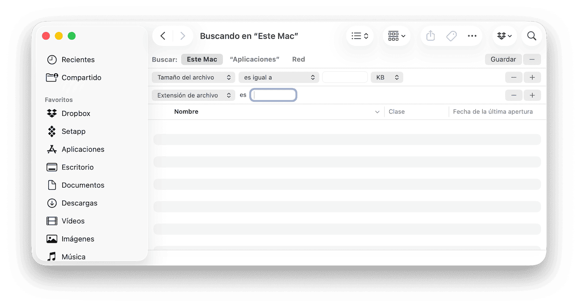578x307 pixels.
Task: Open the Dropbox toolbar menu
Action: point(505,36)
